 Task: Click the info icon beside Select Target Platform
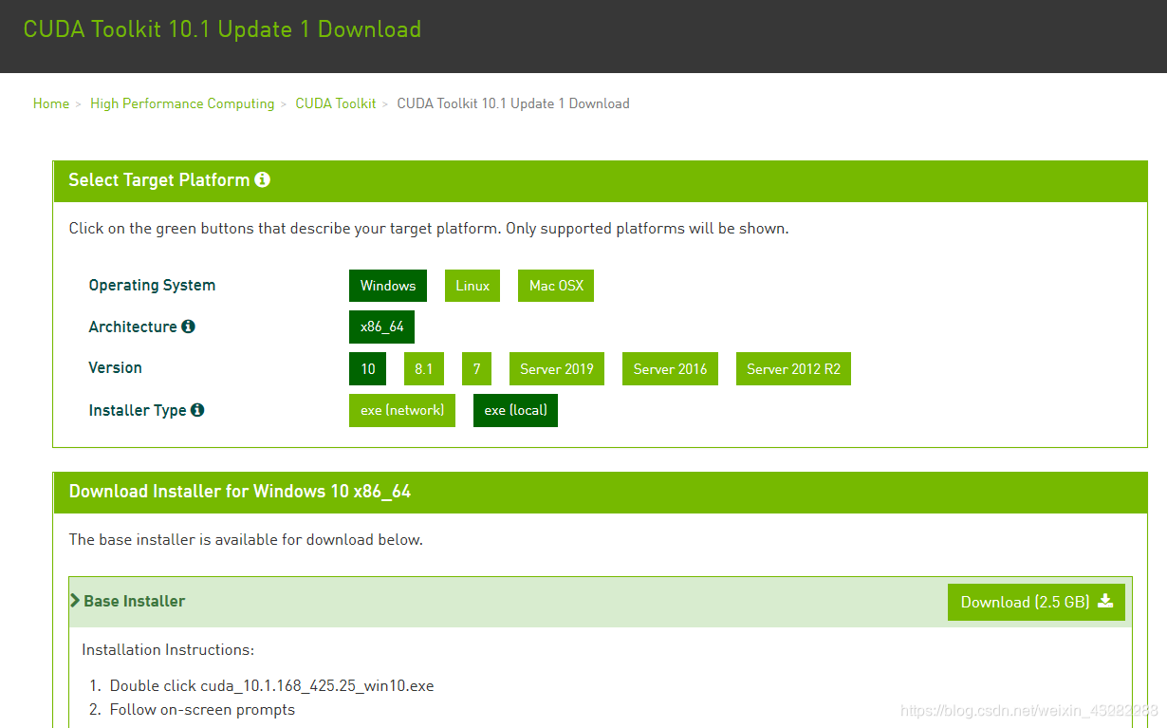pyautogui.click(x=263, y=179)
